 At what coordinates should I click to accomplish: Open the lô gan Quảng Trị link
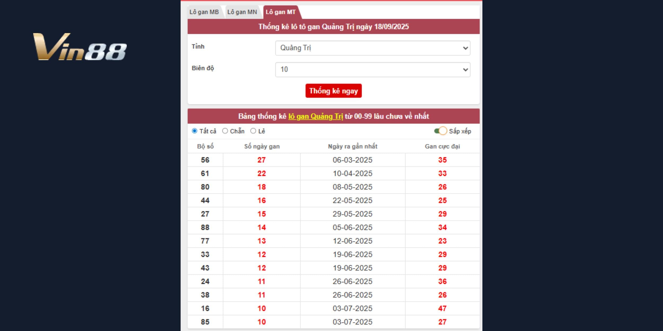tap(316, 116)
